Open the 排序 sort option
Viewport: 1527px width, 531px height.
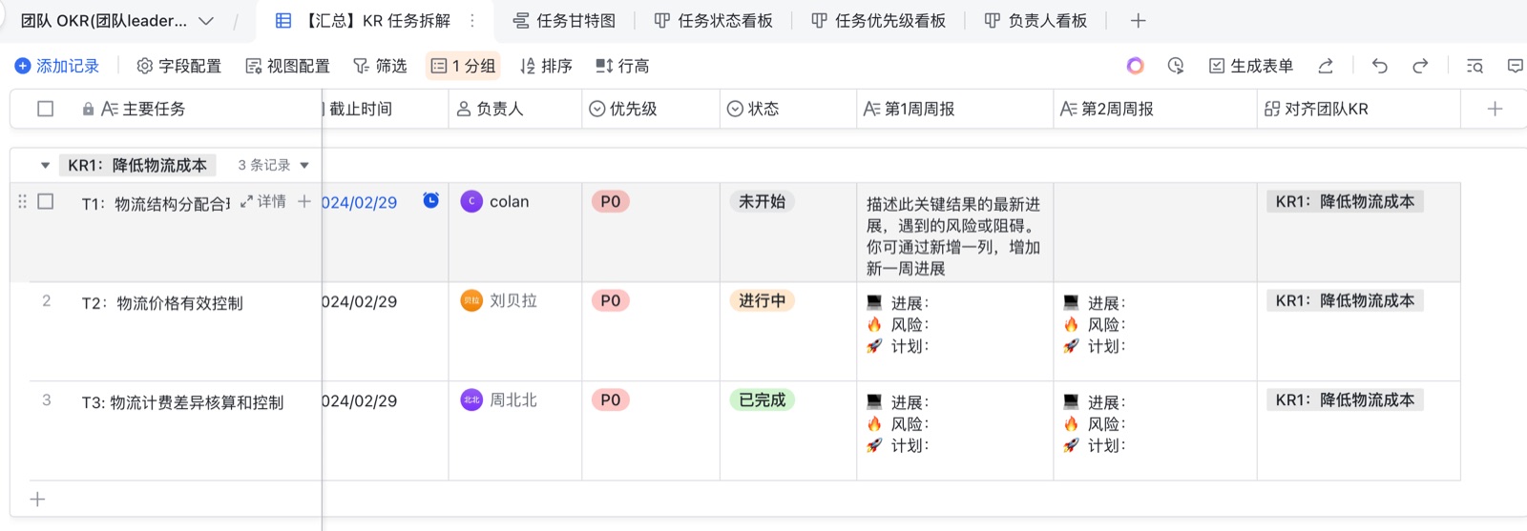546,66
